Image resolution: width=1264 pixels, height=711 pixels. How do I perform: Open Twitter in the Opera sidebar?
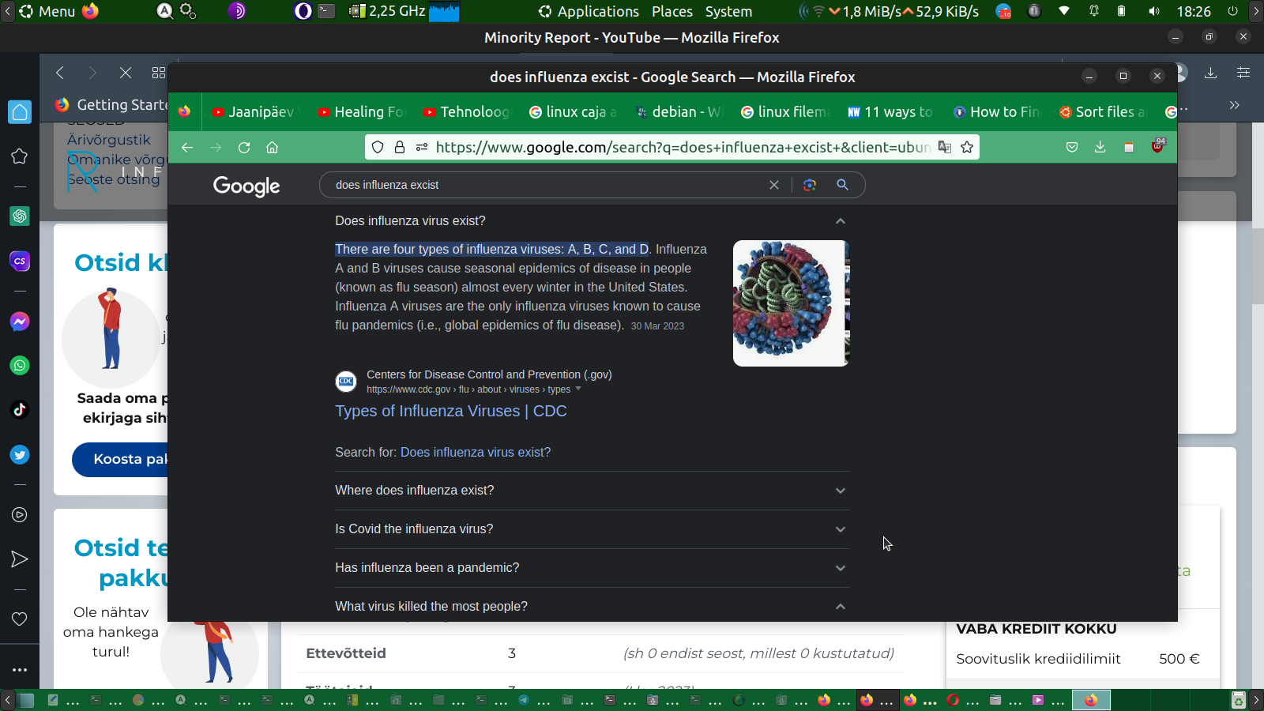pyautogui.click(x=20, y=454)
